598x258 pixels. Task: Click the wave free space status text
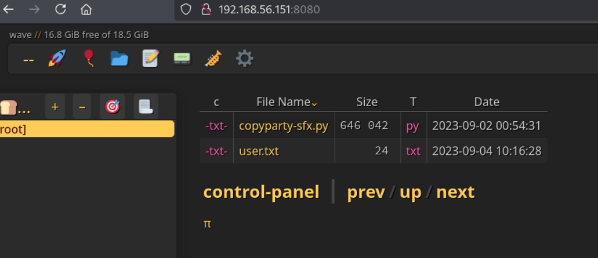pyautogui.click(x=79, y=35)
